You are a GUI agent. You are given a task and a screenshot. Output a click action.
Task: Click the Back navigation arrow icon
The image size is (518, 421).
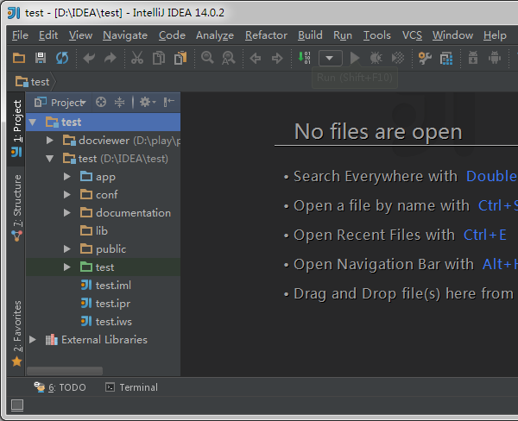coord(256,59)
